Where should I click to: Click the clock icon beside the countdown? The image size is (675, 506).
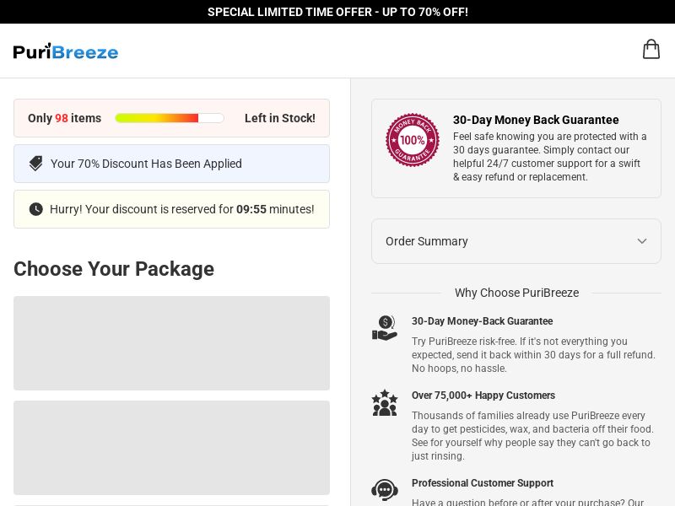(35, 209)
